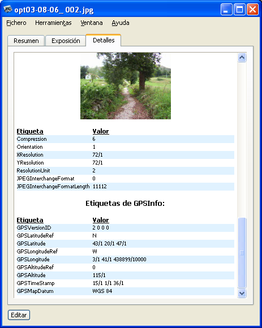Screen dimensions: 262x328
Task: Switch to the Resumen tab
Action: point(26,41)
